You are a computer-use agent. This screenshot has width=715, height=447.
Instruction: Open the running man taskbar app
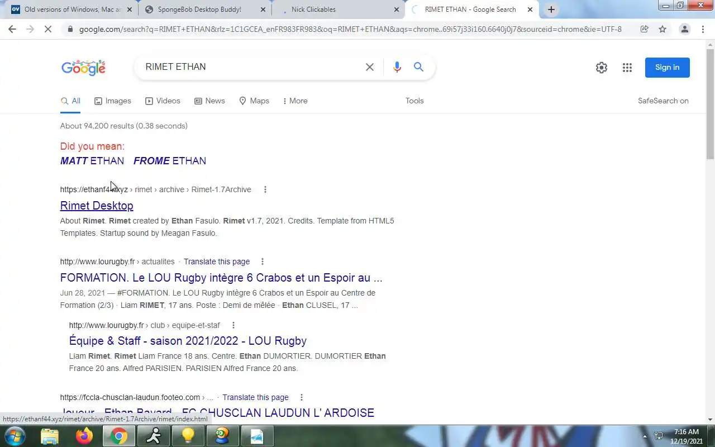[153, 436]
